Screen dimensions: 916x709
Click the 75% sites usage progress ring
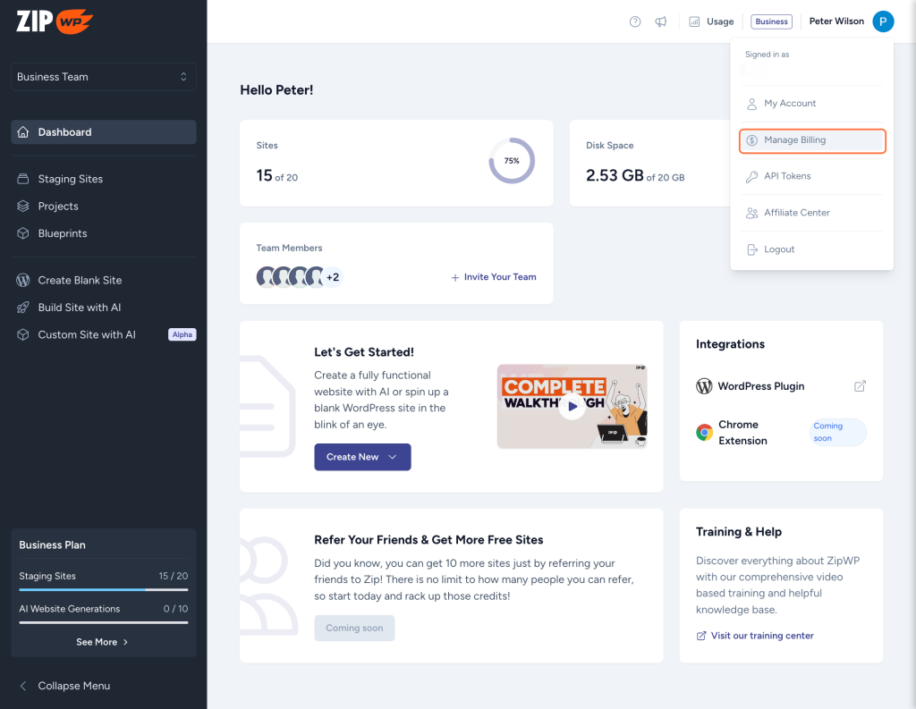[x=512, y=159]
